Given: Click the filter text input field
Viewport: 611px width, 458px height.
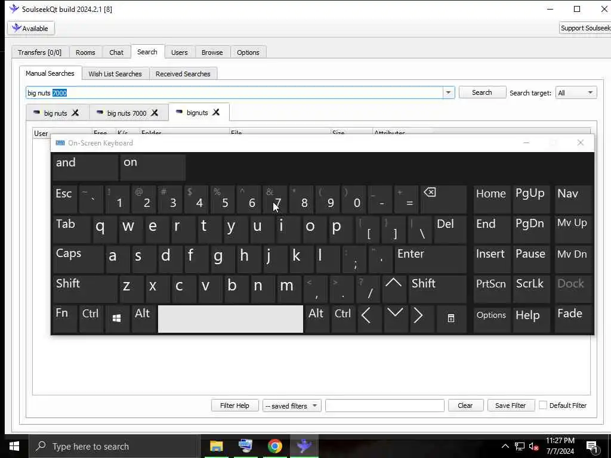Looking at the screenshot, I should coord(385,406).
